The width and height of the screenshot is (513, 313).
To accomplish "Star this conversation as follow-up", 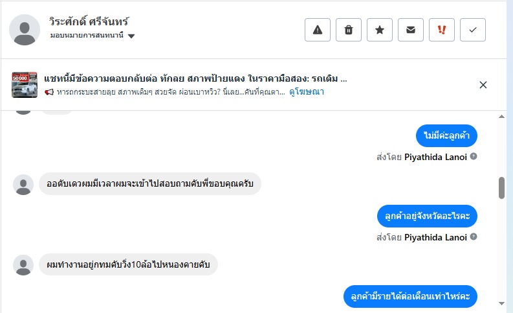I will click(x=380, y=30).
